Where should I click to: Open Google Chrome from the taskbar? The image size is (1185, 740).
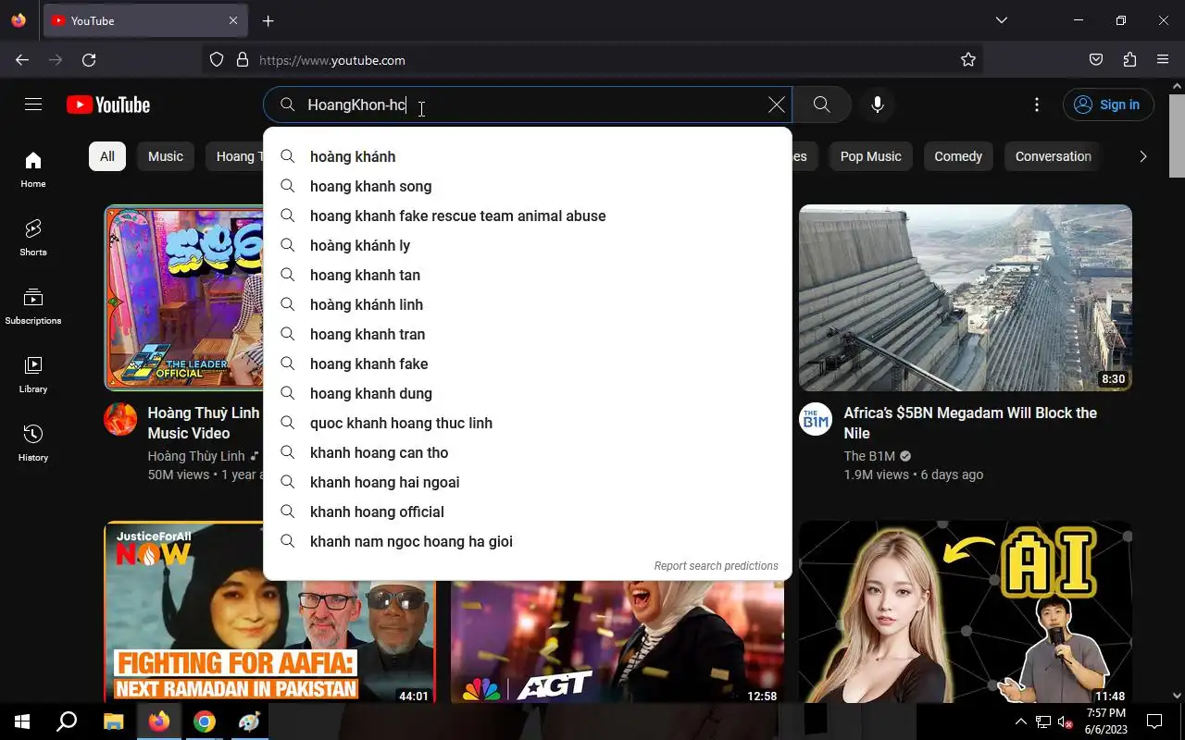click(205, 721)
